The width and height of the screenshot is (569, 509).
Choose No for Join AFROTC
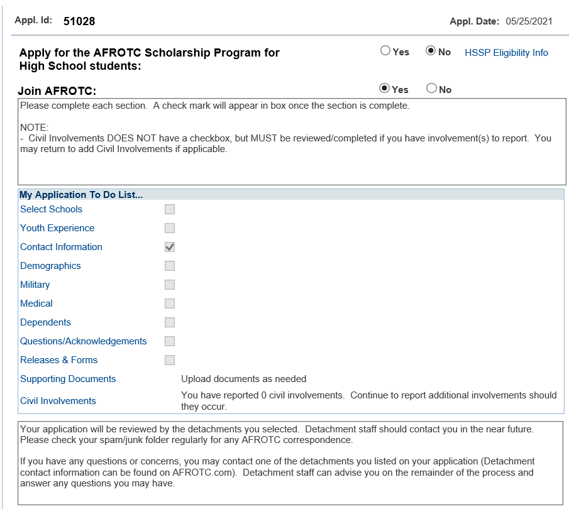pos(431,89)
